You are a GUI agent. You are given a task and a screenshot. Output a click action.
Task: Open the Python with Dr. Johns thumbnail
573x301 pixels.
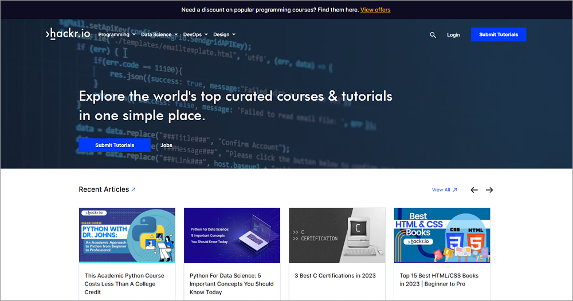(x=127, y=235)
